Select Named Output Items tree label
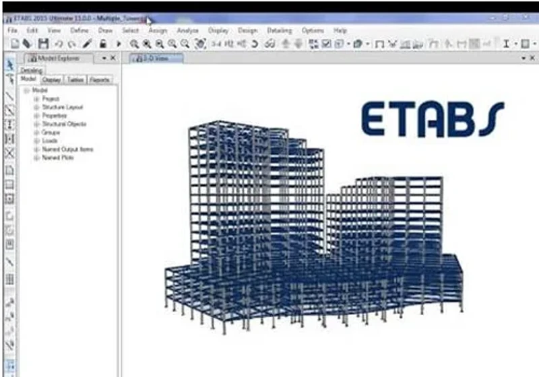This screenshot has width=539, height=377. [x=67, y=149]
